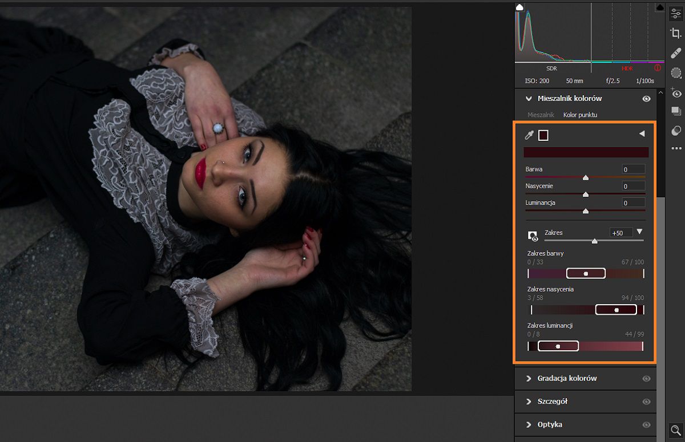Viewport: 685px width, 442px height.
Task: Click the '3 / 58' saturation range value
Action: pyautogui.click(x=535, y=298)
